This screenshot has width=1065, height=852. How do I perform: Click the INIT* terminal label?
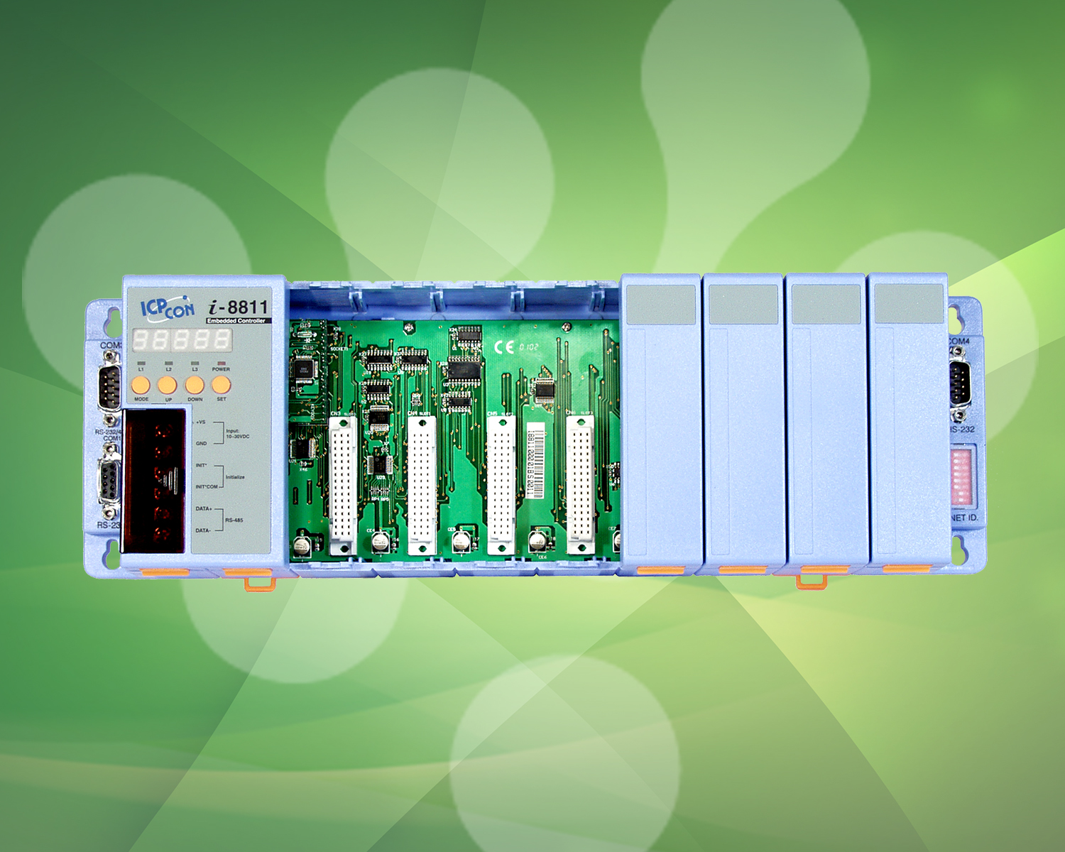point(201,466)
